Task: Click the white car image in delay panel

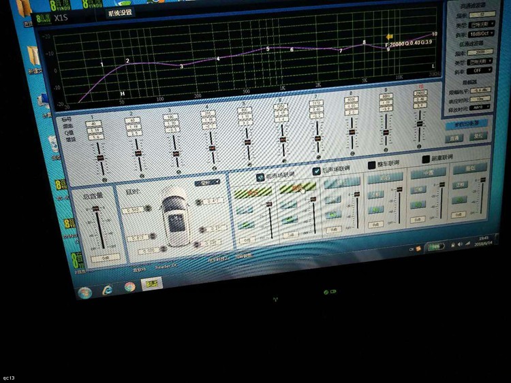Action: pos(175,215)
